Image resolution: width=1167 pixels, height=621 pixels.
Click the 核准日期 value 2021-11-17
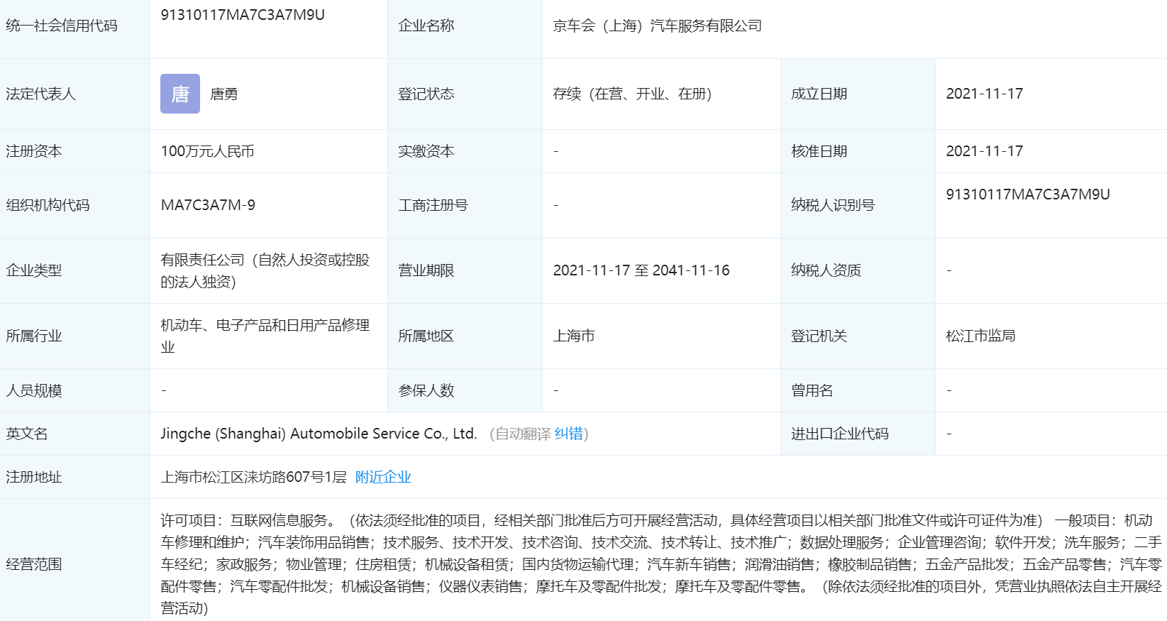[985, 151]
